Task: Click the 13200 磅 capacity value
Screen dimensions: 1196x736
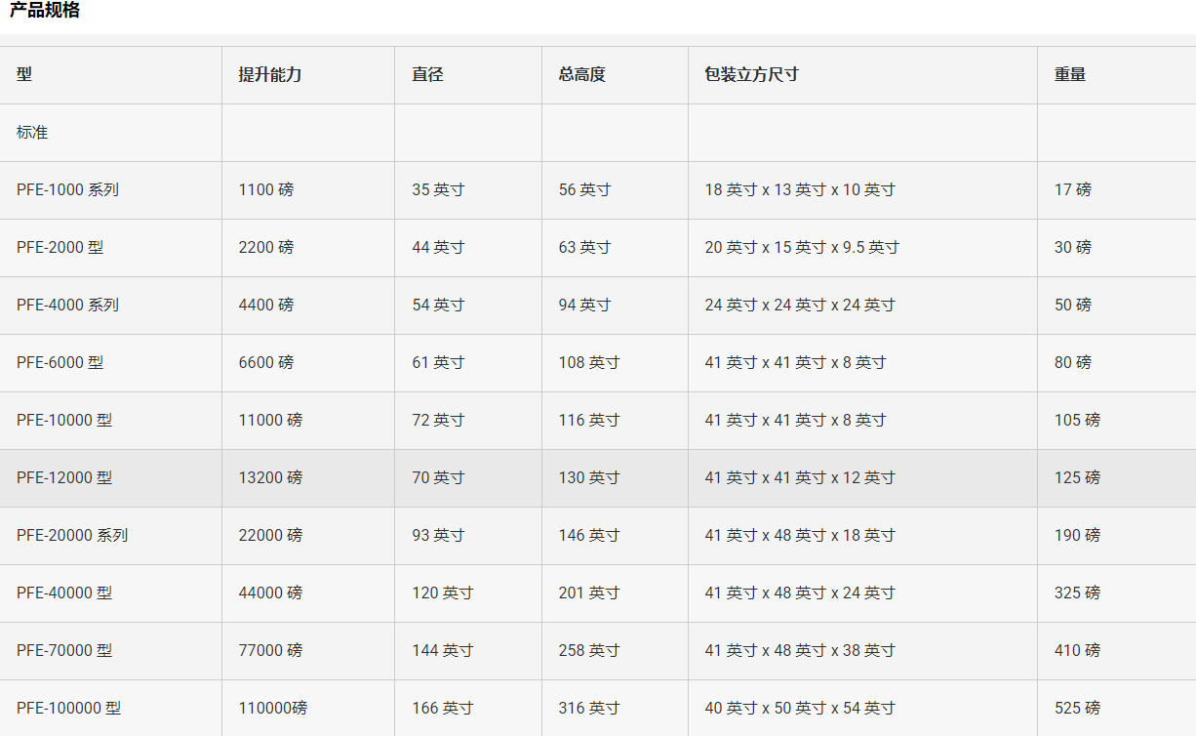Action: point(270,477)
